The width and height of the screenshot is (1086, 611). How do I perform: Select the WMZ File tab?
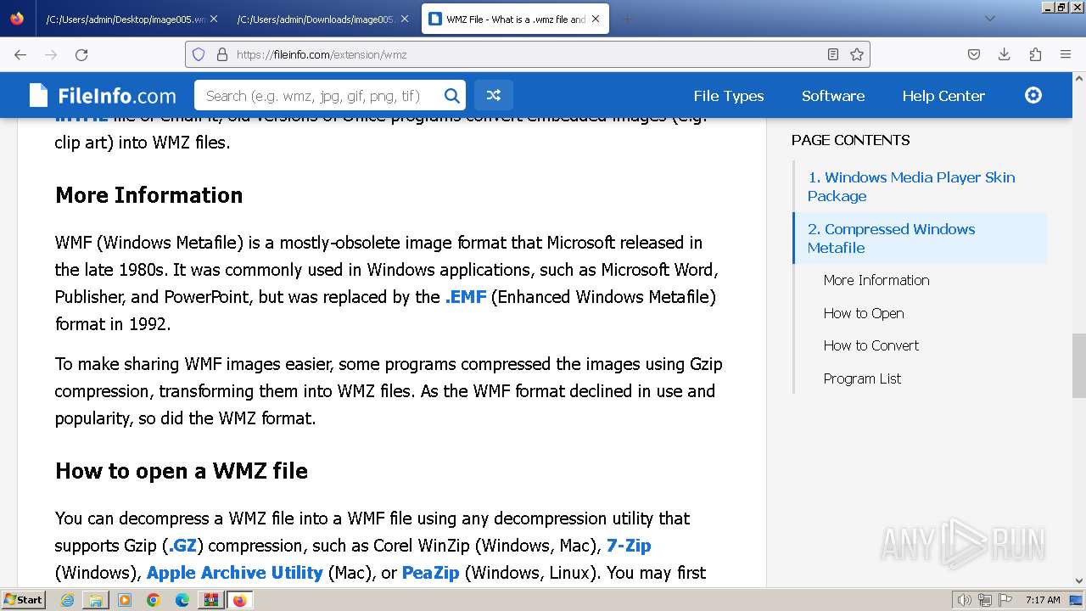coord(515,19)
